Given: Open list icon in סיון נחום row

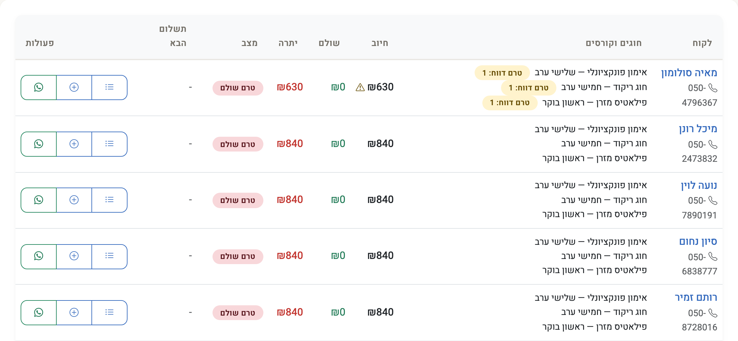Looking at the screenshot, I should [x=109, y=256].
